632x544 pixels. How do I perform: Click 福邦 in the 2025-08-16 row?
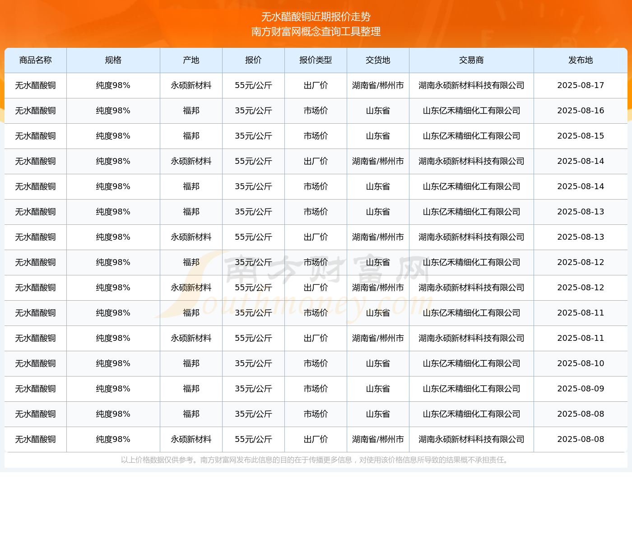coord(191,111)
